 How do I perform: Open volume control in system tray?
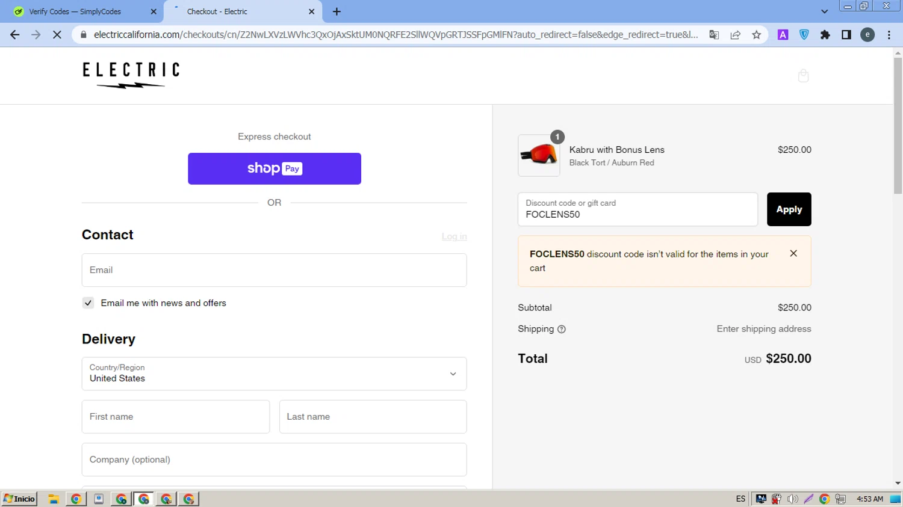click(792, 499)
